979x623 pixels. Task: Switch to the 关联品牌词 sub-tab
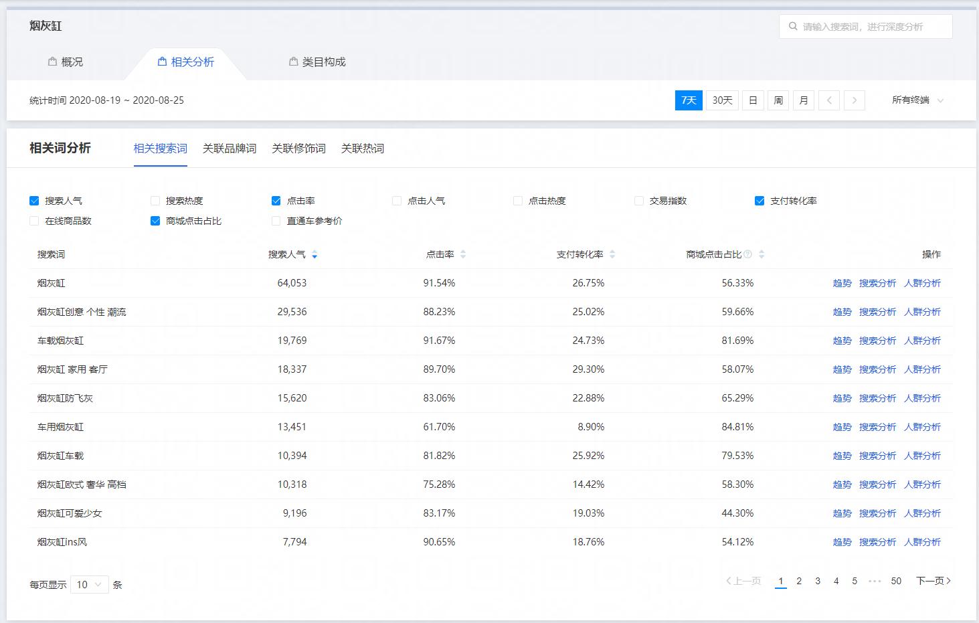[230, 149]
